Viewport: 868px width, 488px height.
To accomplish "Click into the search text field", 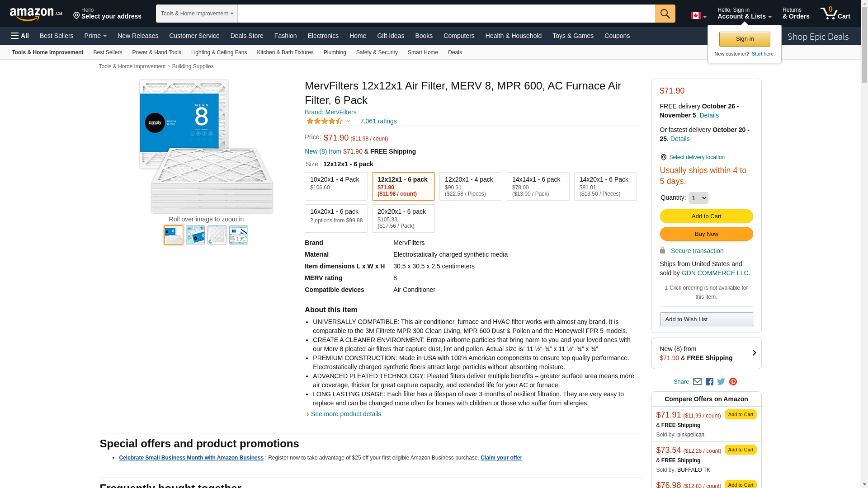I will (446, 14).
